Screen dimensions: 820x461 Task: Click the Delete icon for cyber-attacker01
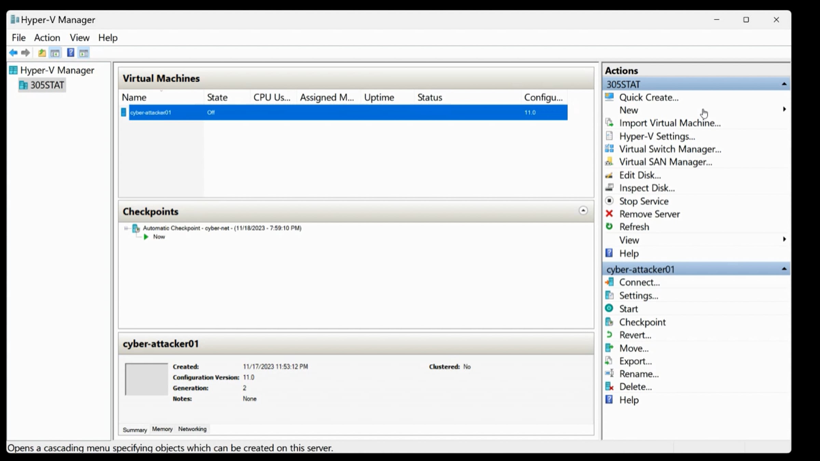tap(609, 387)
